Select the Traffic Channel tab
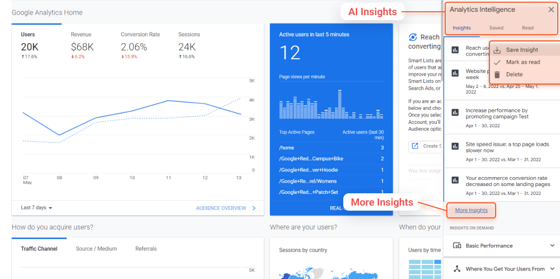Screen dimensions: 560x279 pyautogui.click(x=39, y=249)
